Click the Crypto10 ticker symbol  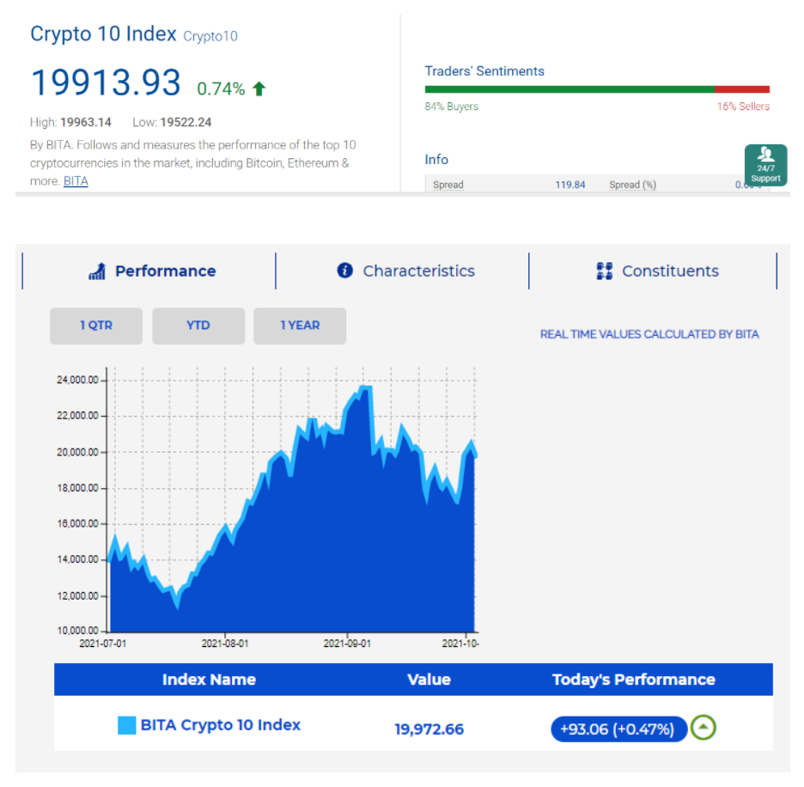click(x=210, y=36)
